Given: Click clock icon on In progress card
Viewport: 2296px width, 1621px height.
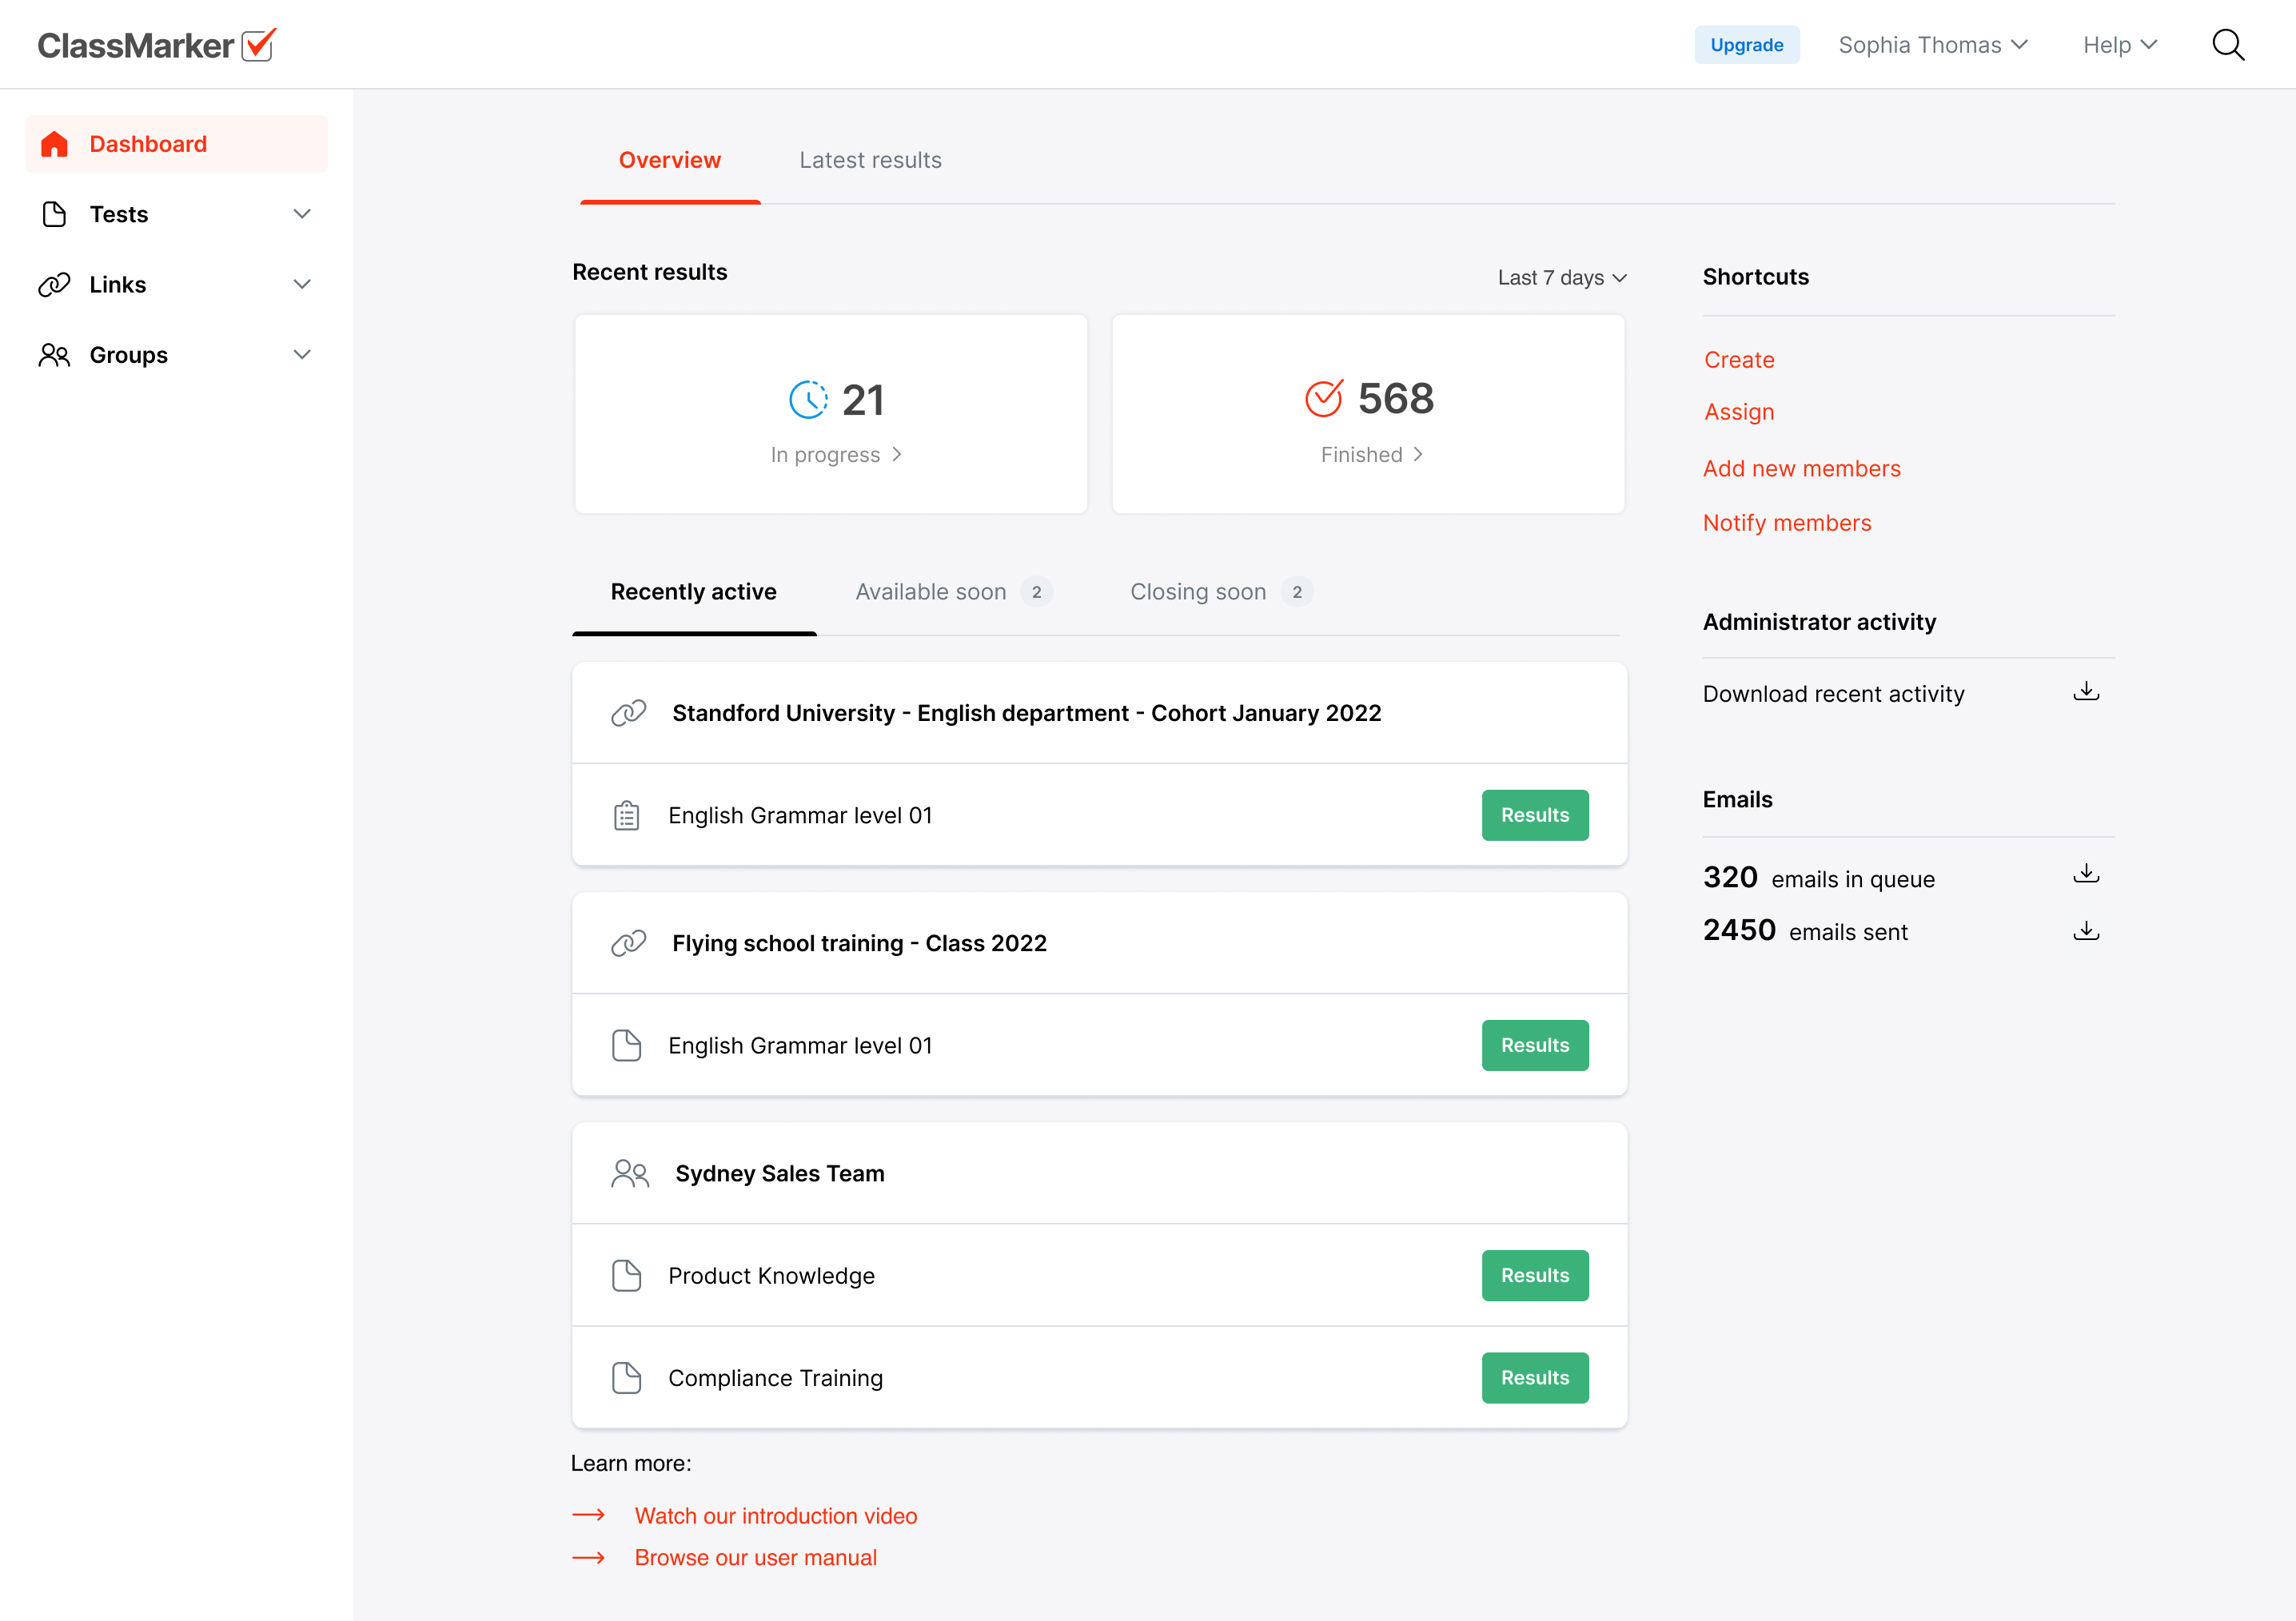Looking at the screenshot, I should 808,400.
